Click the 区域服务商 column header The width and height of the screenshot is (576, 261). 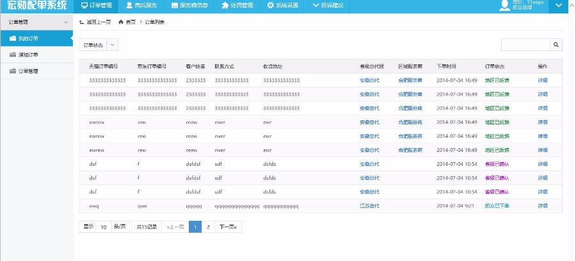coord(410,66)
